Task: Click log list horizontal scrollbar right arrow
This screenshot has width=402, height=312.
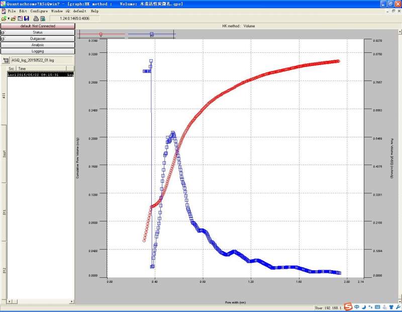Action: pos(72,301)
